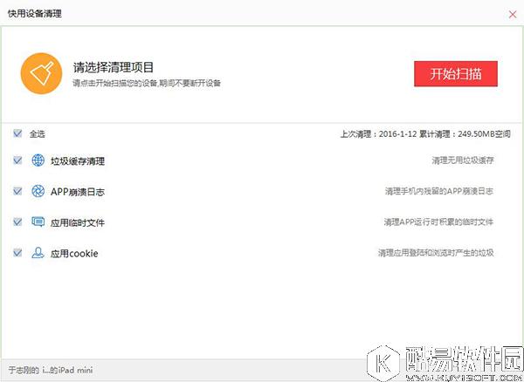
Task: Uncheck the APP崩溃日志 checkbox
Action: tap(17, 191)
